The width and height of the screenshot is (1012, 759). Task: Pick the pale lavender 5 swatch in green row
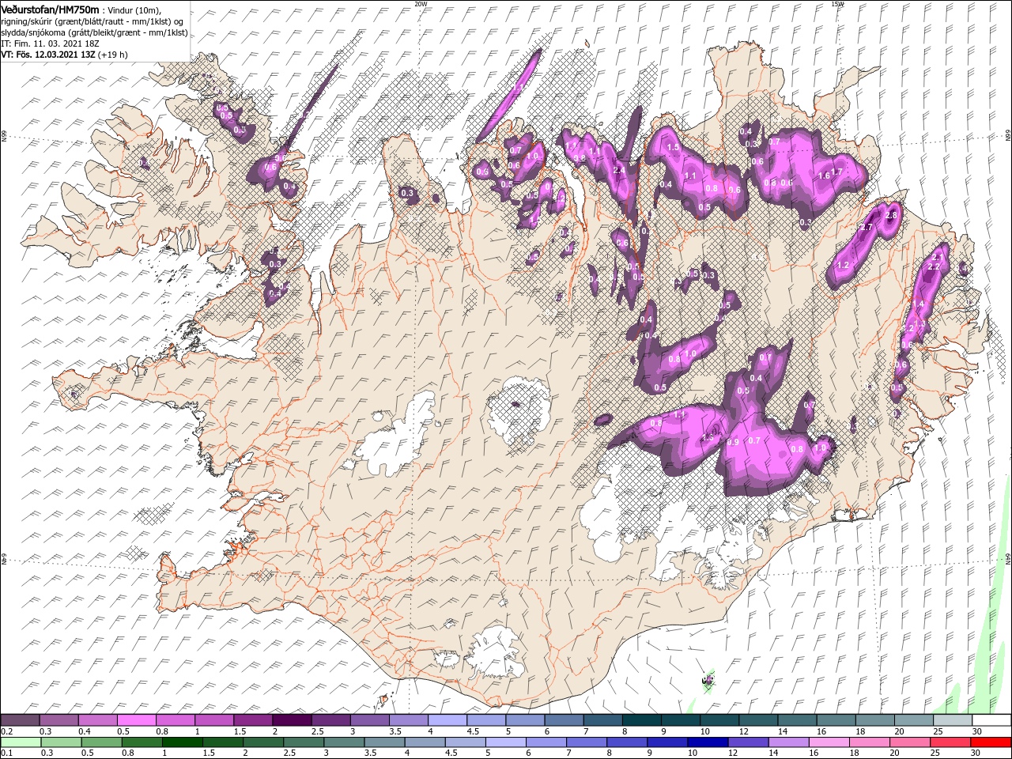pyautogui.click(x=506, y=742)
